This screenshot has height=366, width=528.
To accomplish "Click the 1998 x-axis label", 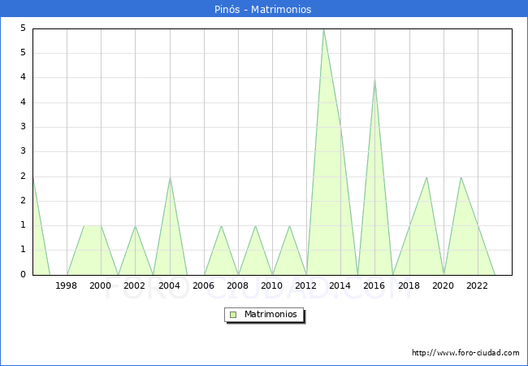I will [x=66, y=285].
